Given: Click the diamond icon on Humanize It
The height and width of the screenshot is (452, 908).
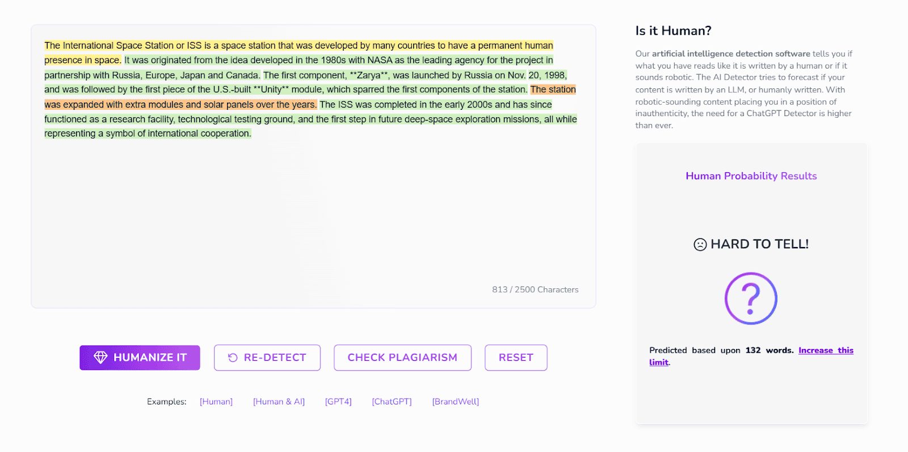Looking at the screenshot, I should (x=100, y=357).
